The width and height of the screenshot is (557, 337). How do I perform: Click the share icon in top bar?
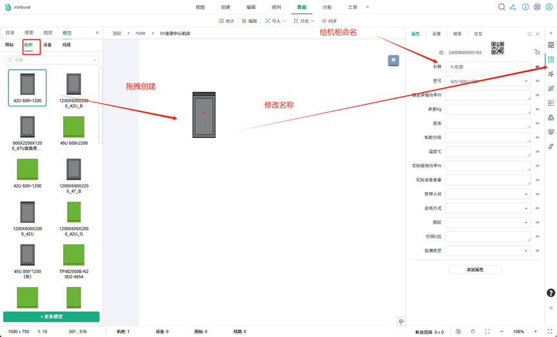coord(513,6)
